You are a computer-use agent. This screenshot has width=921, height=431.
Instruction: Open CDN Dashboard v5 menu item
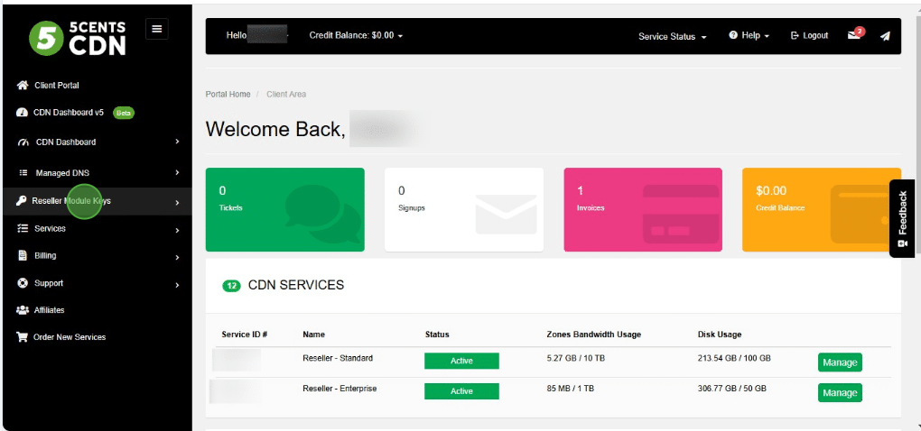[x=68, y=113]
